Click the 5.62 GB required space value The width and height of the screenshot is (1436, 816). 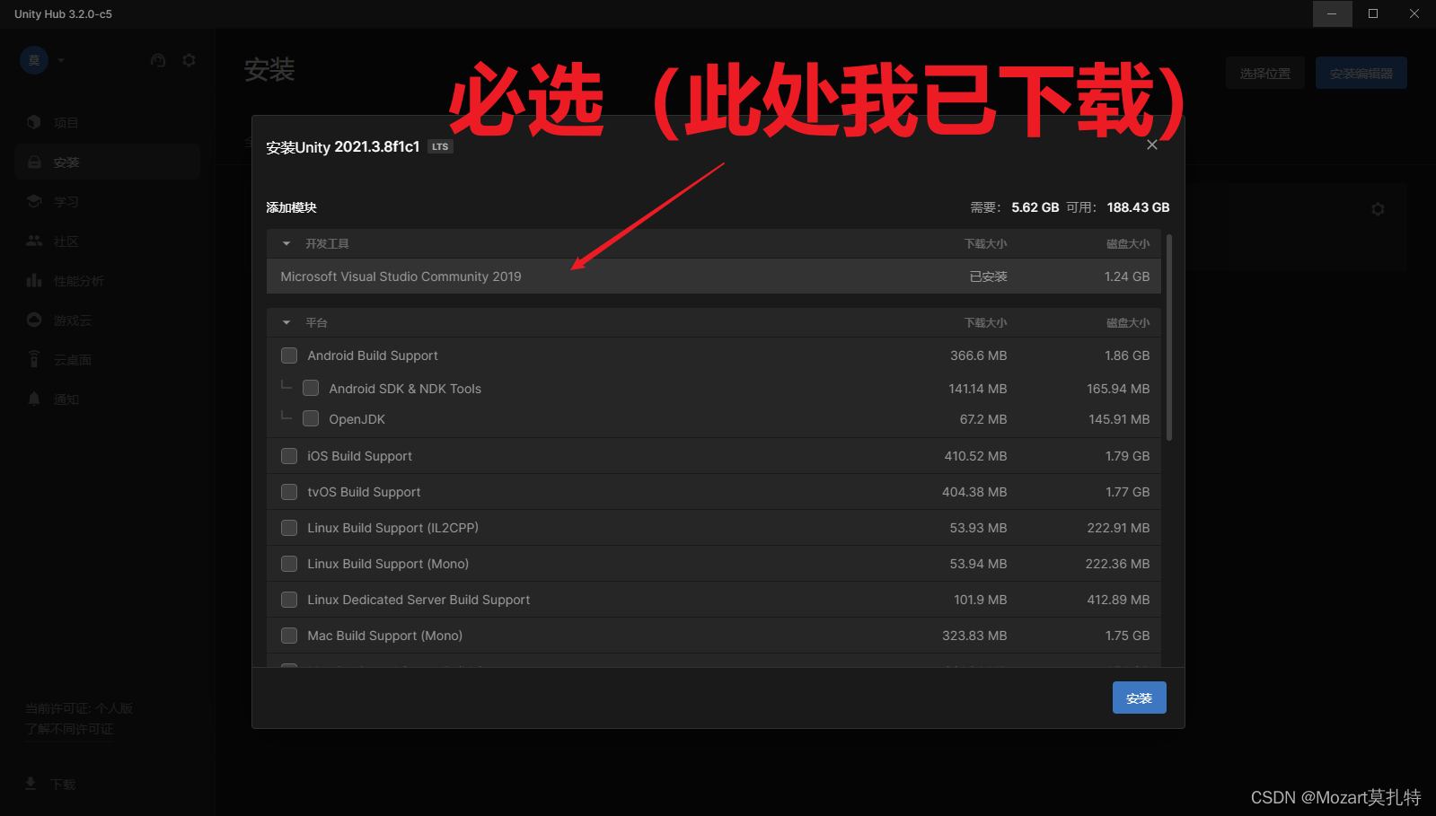coord(1035,207)
